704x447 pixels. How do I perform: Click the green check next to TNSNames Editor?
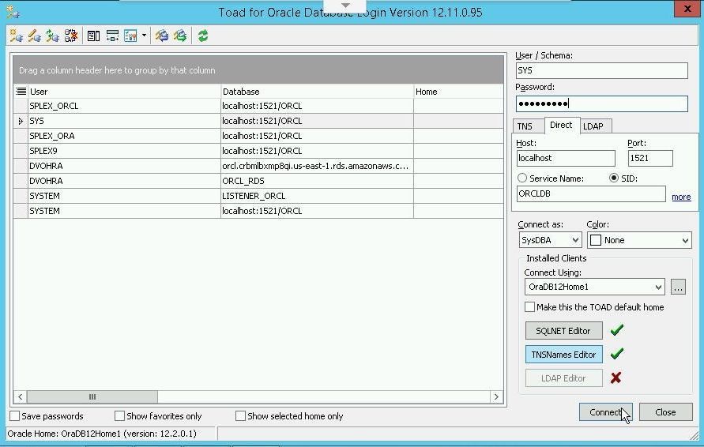point(617,354)
